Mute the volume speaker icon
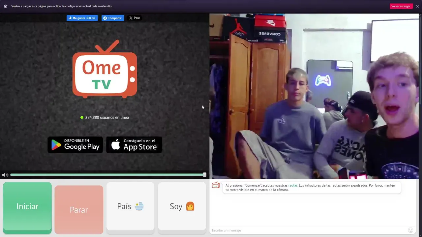Screen dimensions: 422x237 (x=5, y=175)
